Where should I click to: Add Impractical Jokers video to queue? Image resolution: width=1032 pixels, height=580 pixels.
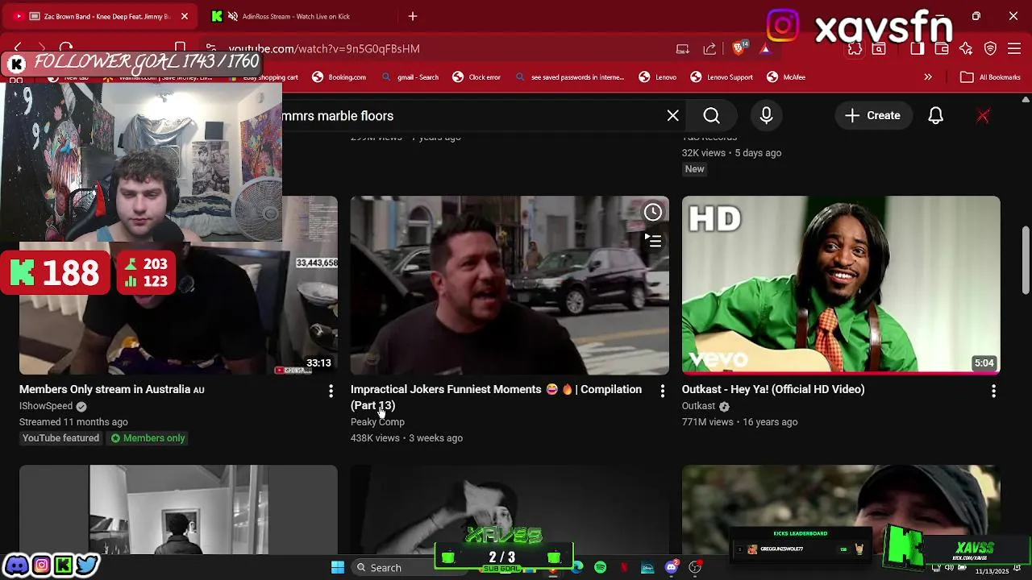653,240
